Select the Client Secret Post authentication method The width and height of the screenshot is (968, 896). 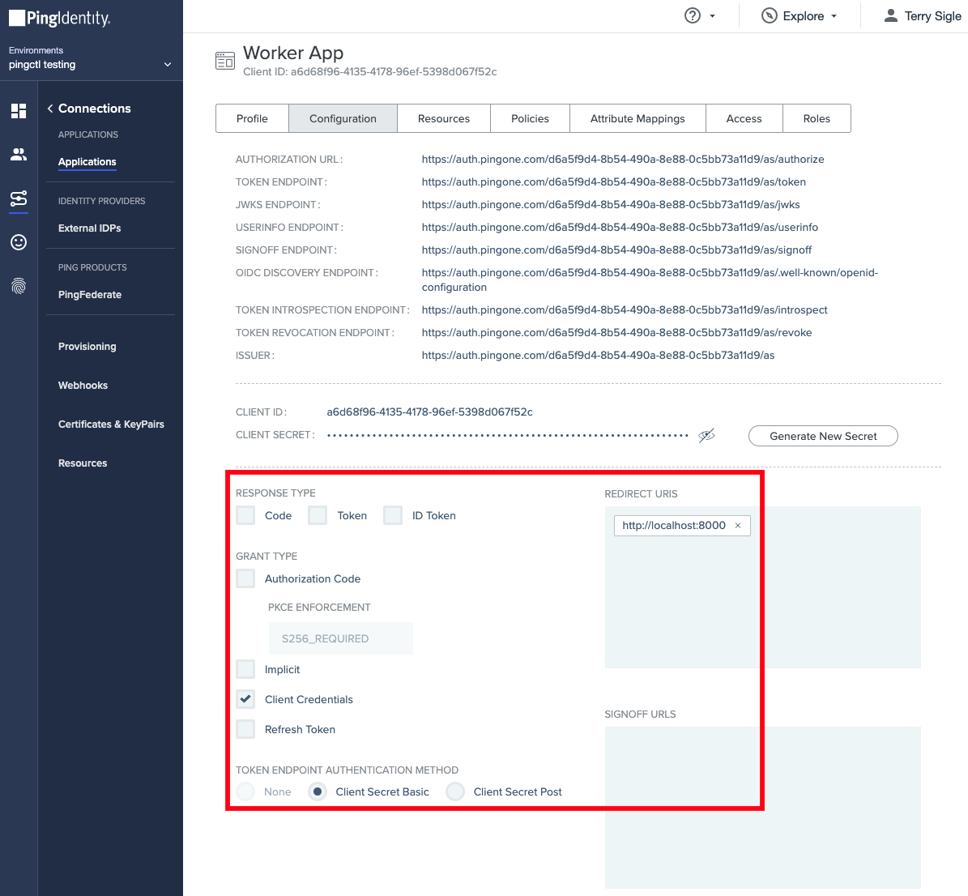click(x=454, y=791)
